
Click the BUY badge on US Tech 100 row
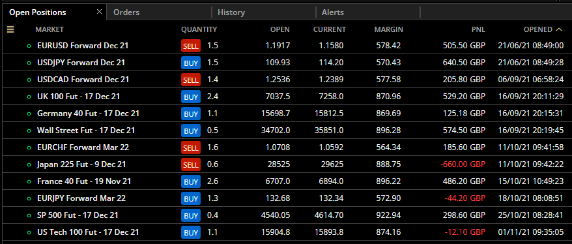click(191, 232)
